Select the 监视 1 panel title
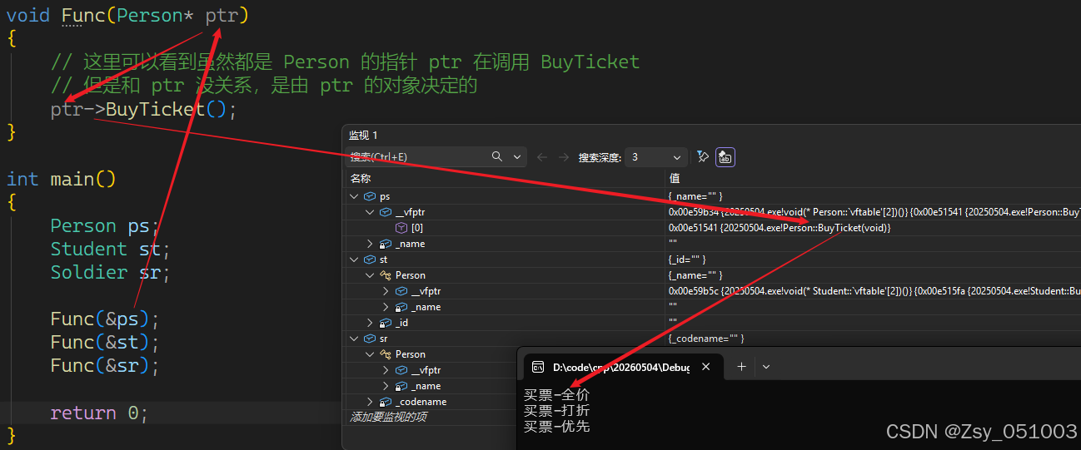The width and height of the screenshot is (1081, 450). click(x=364, y=135)
